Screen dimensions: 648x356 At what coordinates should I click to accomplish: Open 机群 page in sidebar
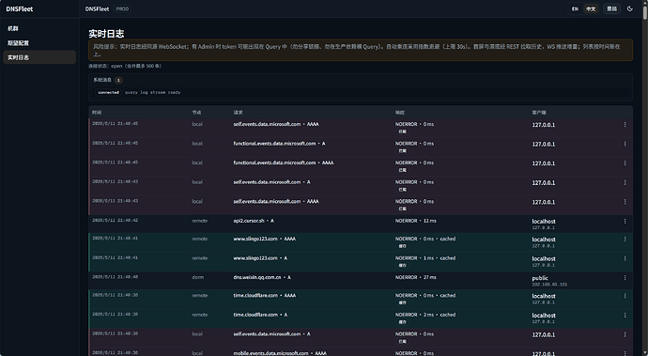39,28
